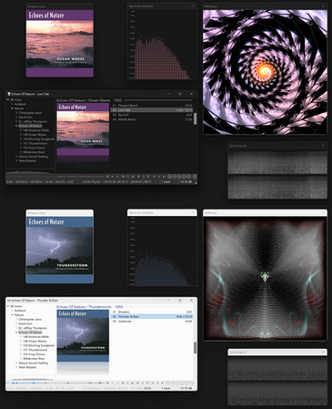Screen dimensions: 332x409
Task: Collapse Echoes Of Nature node in light player tree
Action: [x=16, y=332]
